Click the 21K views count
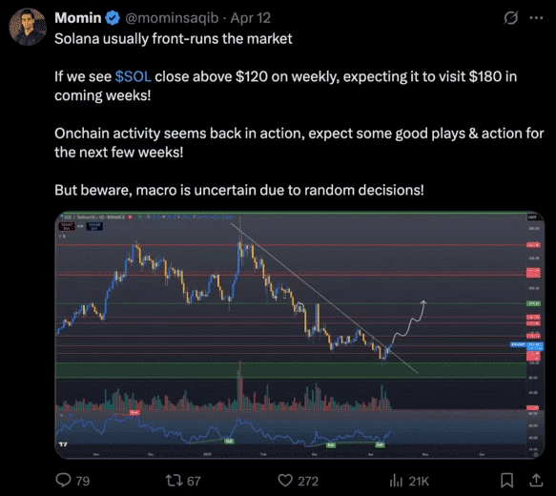 [419, 481]
